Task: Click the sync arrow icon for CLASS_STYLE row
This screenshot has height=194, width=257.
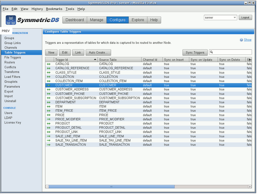Action: [49, 72]
